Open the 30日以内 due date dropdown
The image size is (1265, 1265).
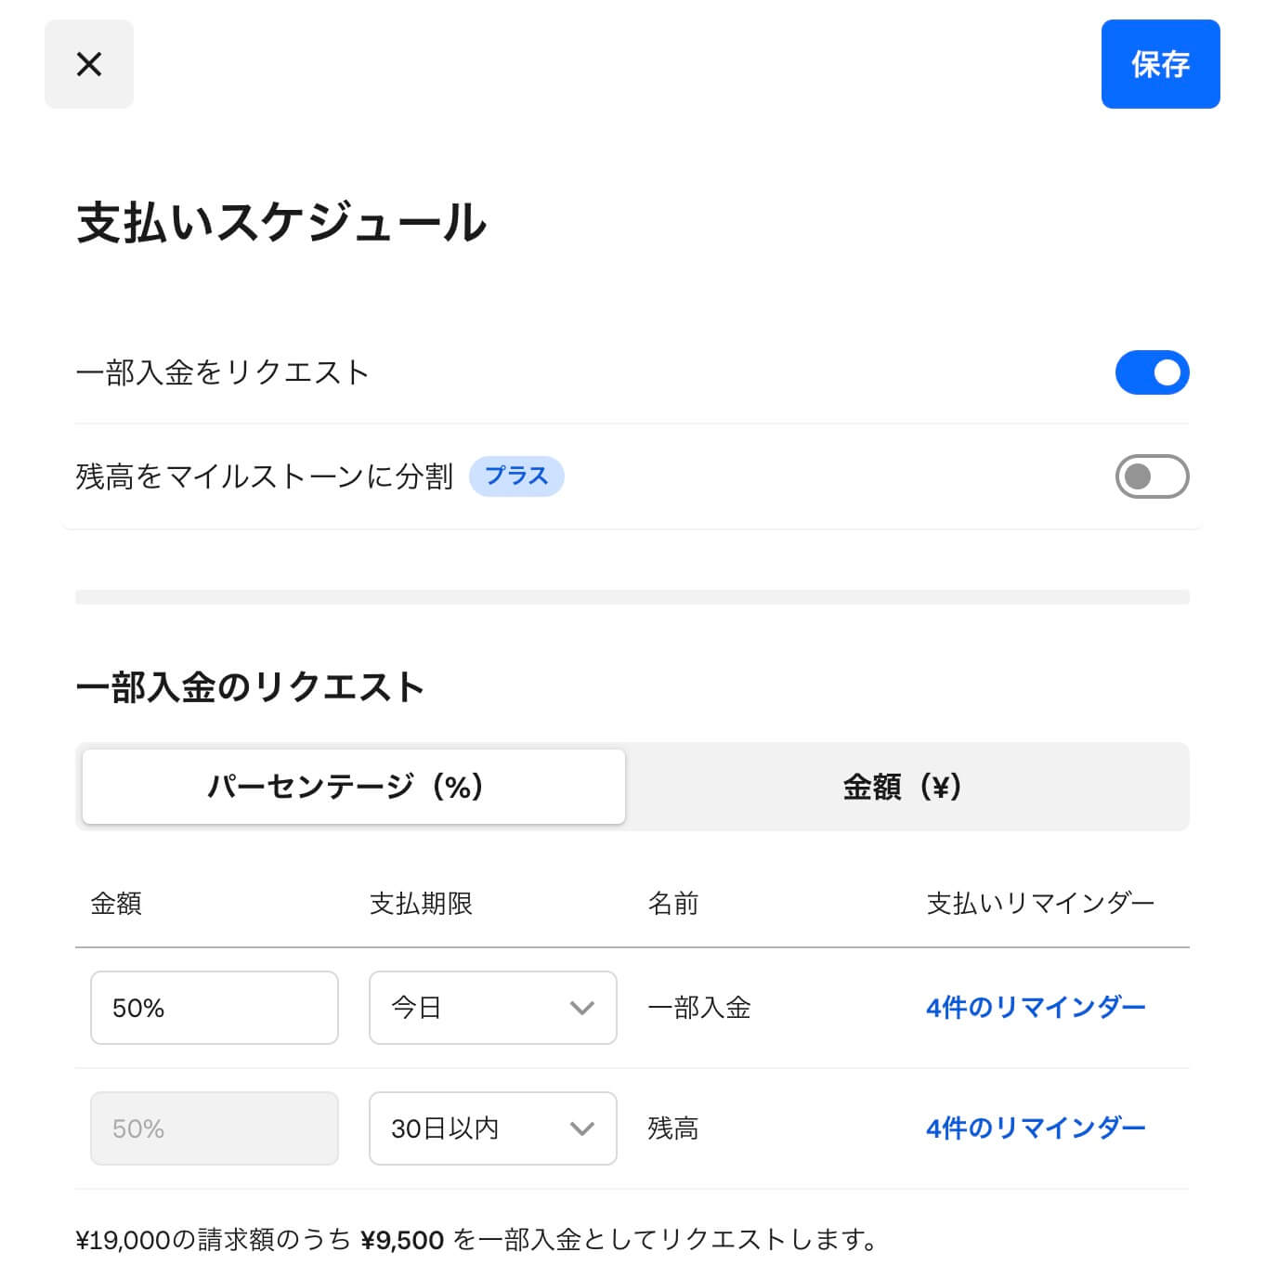point(493,1128)
